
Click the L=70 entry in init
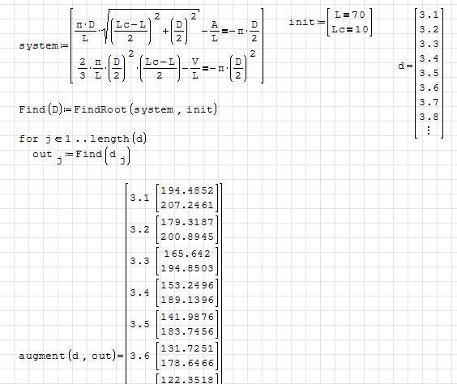coord(350,15)
